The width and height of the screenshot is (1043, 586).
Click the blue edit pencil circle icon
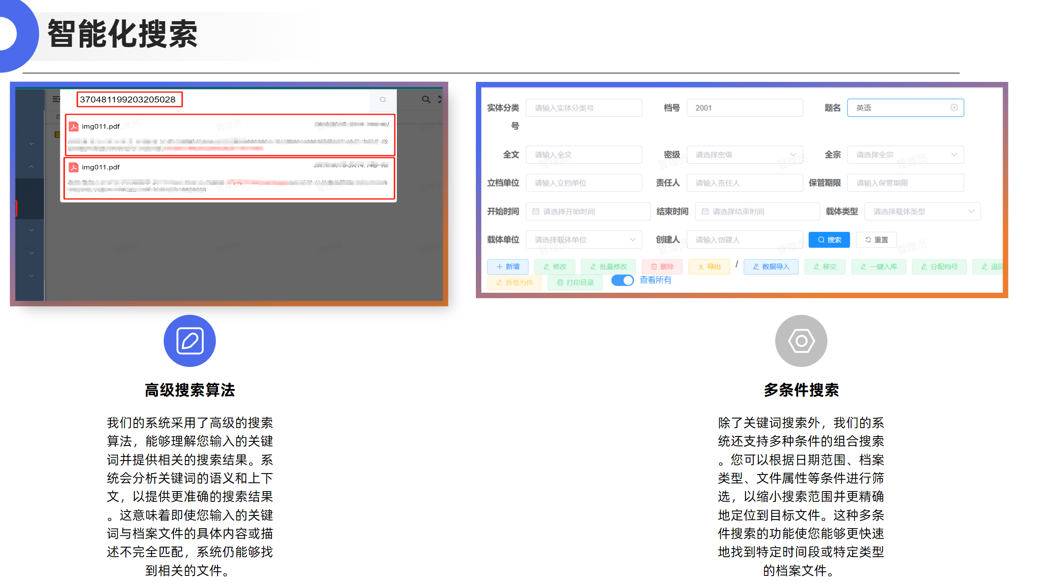[x=189, y=340]
